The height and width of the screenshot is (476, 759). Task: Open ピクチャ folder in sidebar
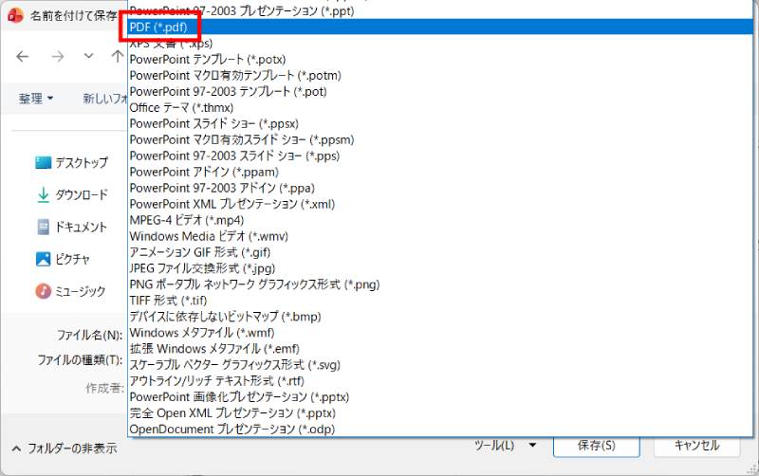point(63,259)
